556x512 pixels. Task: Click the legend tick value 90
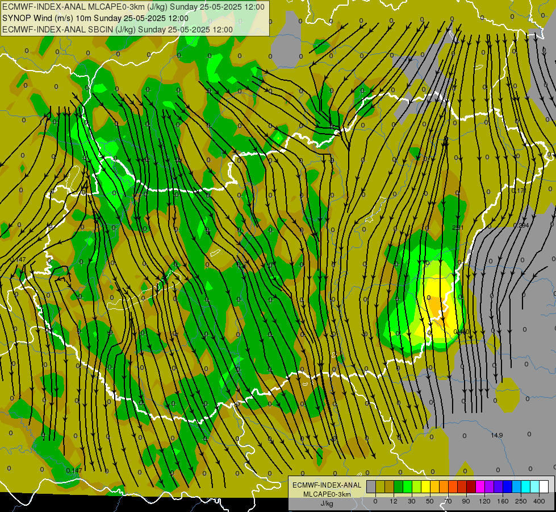click(466, 501)
